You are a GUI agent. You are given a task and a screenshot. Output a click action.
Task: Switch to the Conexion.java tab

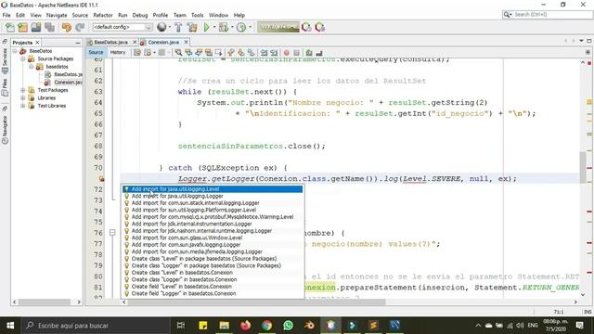coord(163,43)
